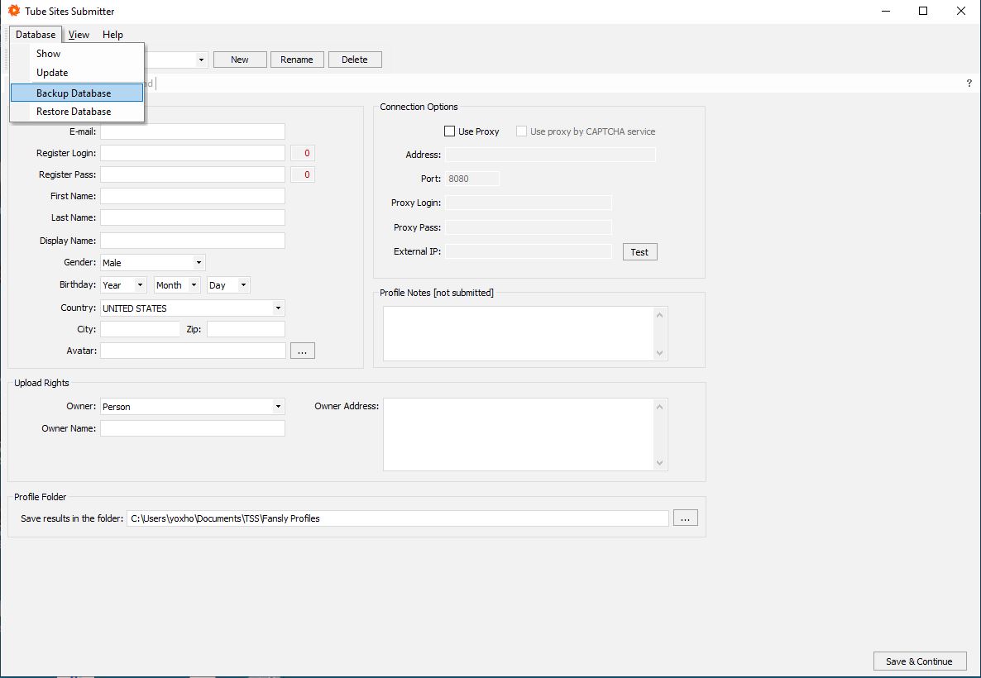Click the Rename button
The width and height of the screenshot is (981, 678).
pyautogui.click(x=297, y=59)
